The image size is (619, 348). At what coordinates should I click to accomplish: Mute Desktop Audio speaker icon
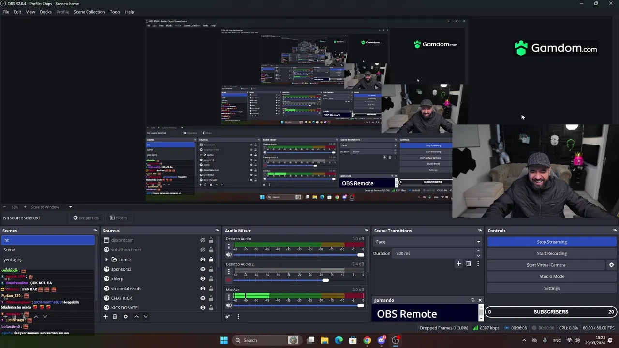pos(229,255)
